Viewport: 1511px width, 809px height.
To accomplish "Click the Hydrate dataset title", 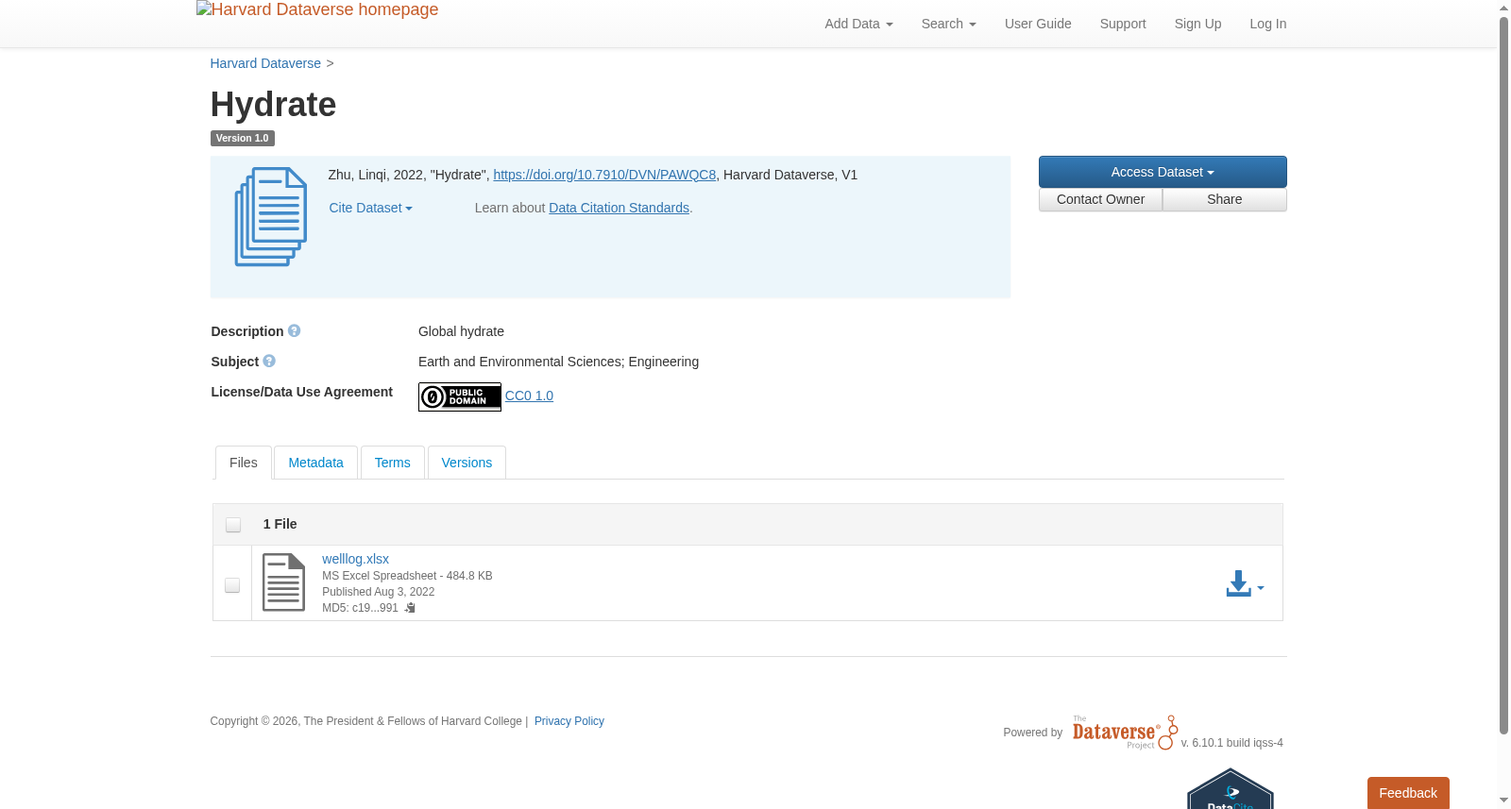I will tap(273, 104).
